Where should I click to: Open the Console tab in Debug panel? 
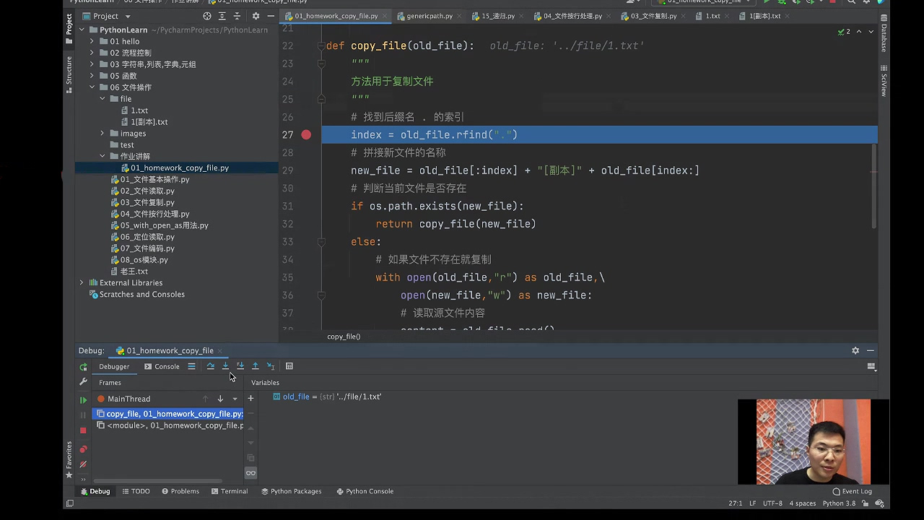click(x=162, y=366)
